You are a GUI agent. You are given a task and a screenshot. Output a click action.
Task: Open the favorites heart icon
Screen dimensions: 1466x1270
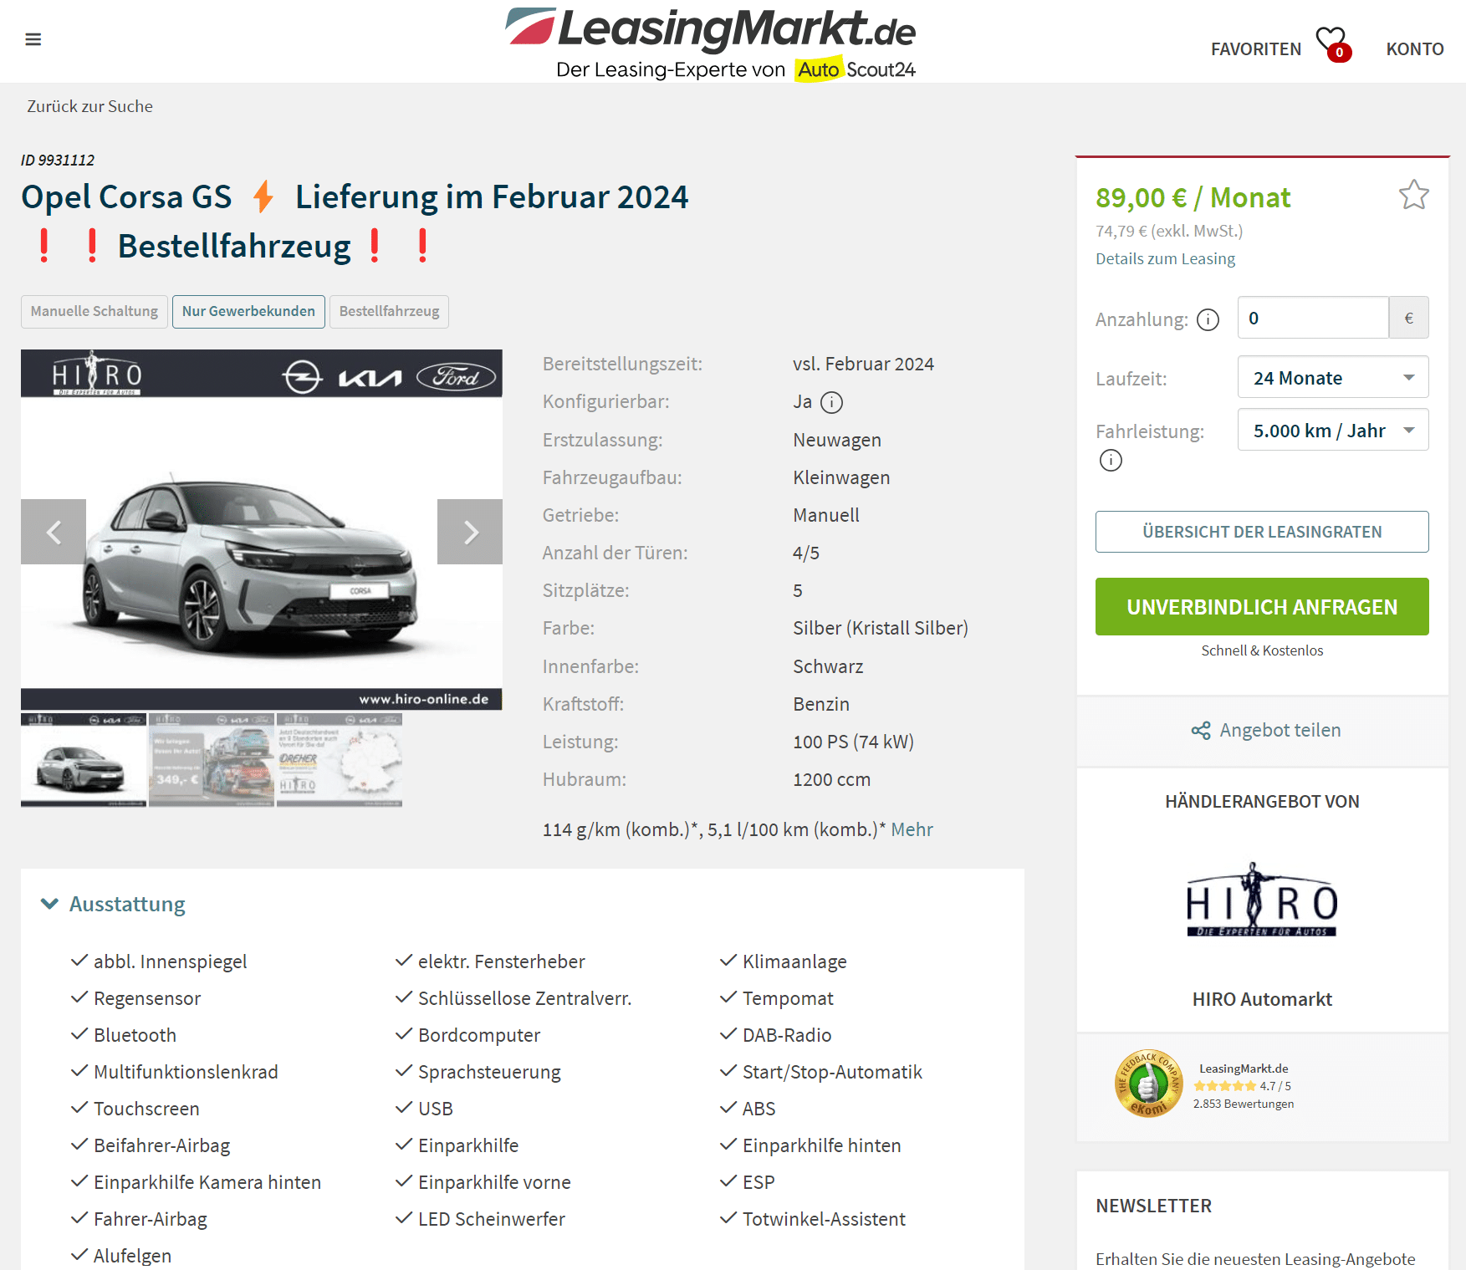[x=1333, y=44]
